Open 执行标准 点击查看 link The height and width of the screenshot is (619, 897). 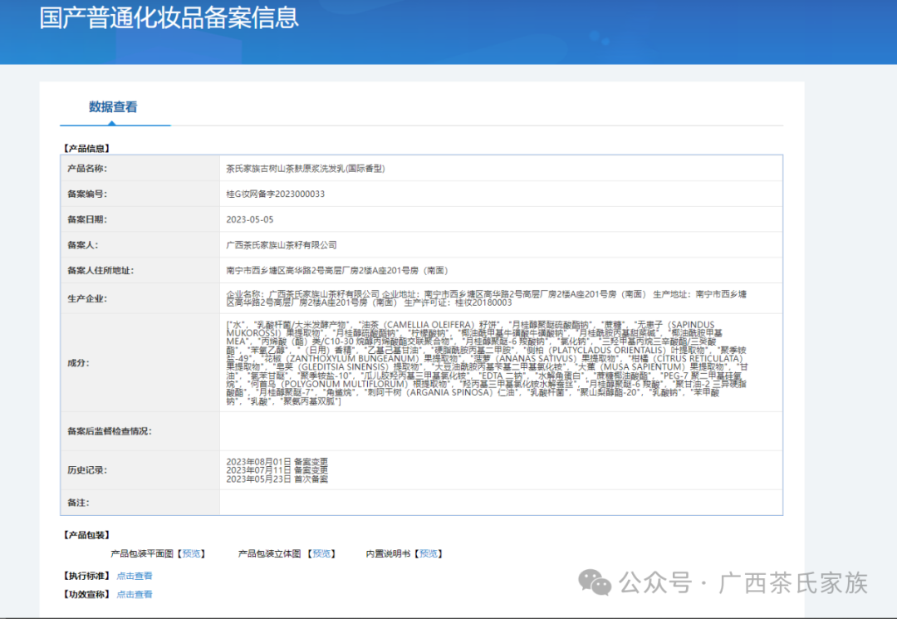click(135, 576)
